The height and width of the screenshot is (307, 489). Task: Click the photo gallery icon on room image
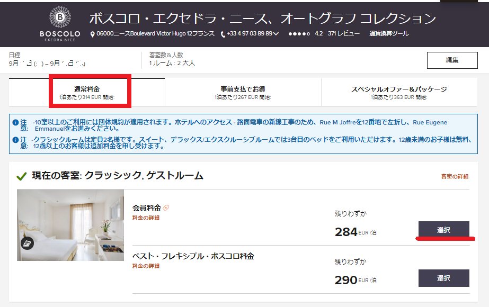tap(27, 243)
